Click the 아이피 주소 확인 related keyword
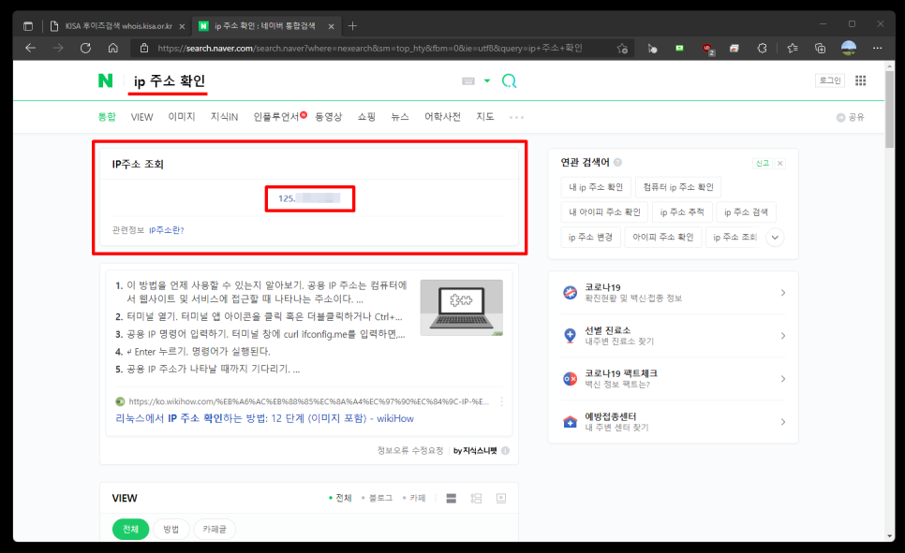The width and height of the screenshot is (905, 553). click(x=663, y=237)
